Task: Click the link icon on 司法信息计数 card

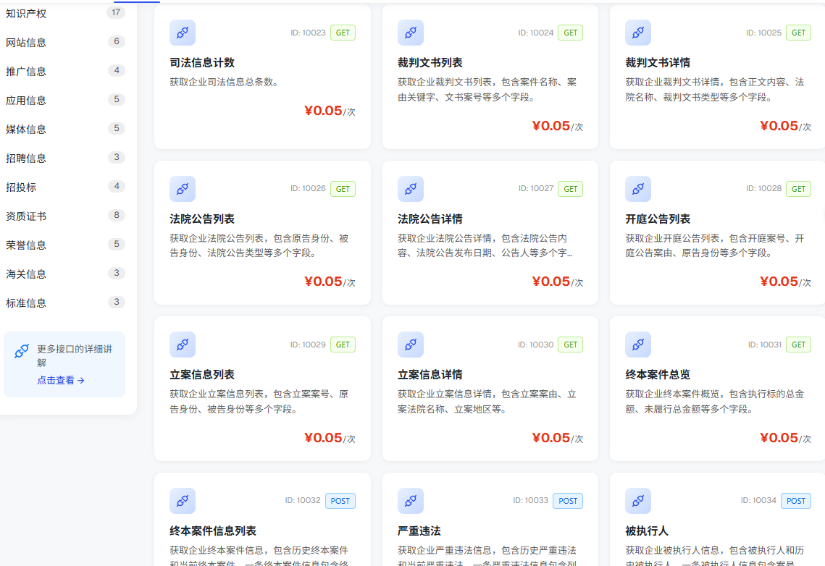Action: [183, 33]
